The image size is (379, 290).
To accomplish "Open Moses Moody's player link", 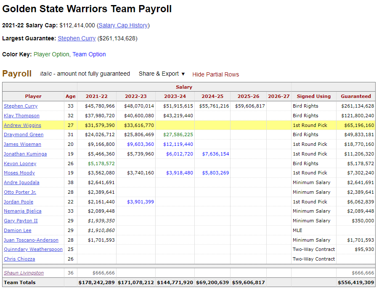I will tap(19, 173).
